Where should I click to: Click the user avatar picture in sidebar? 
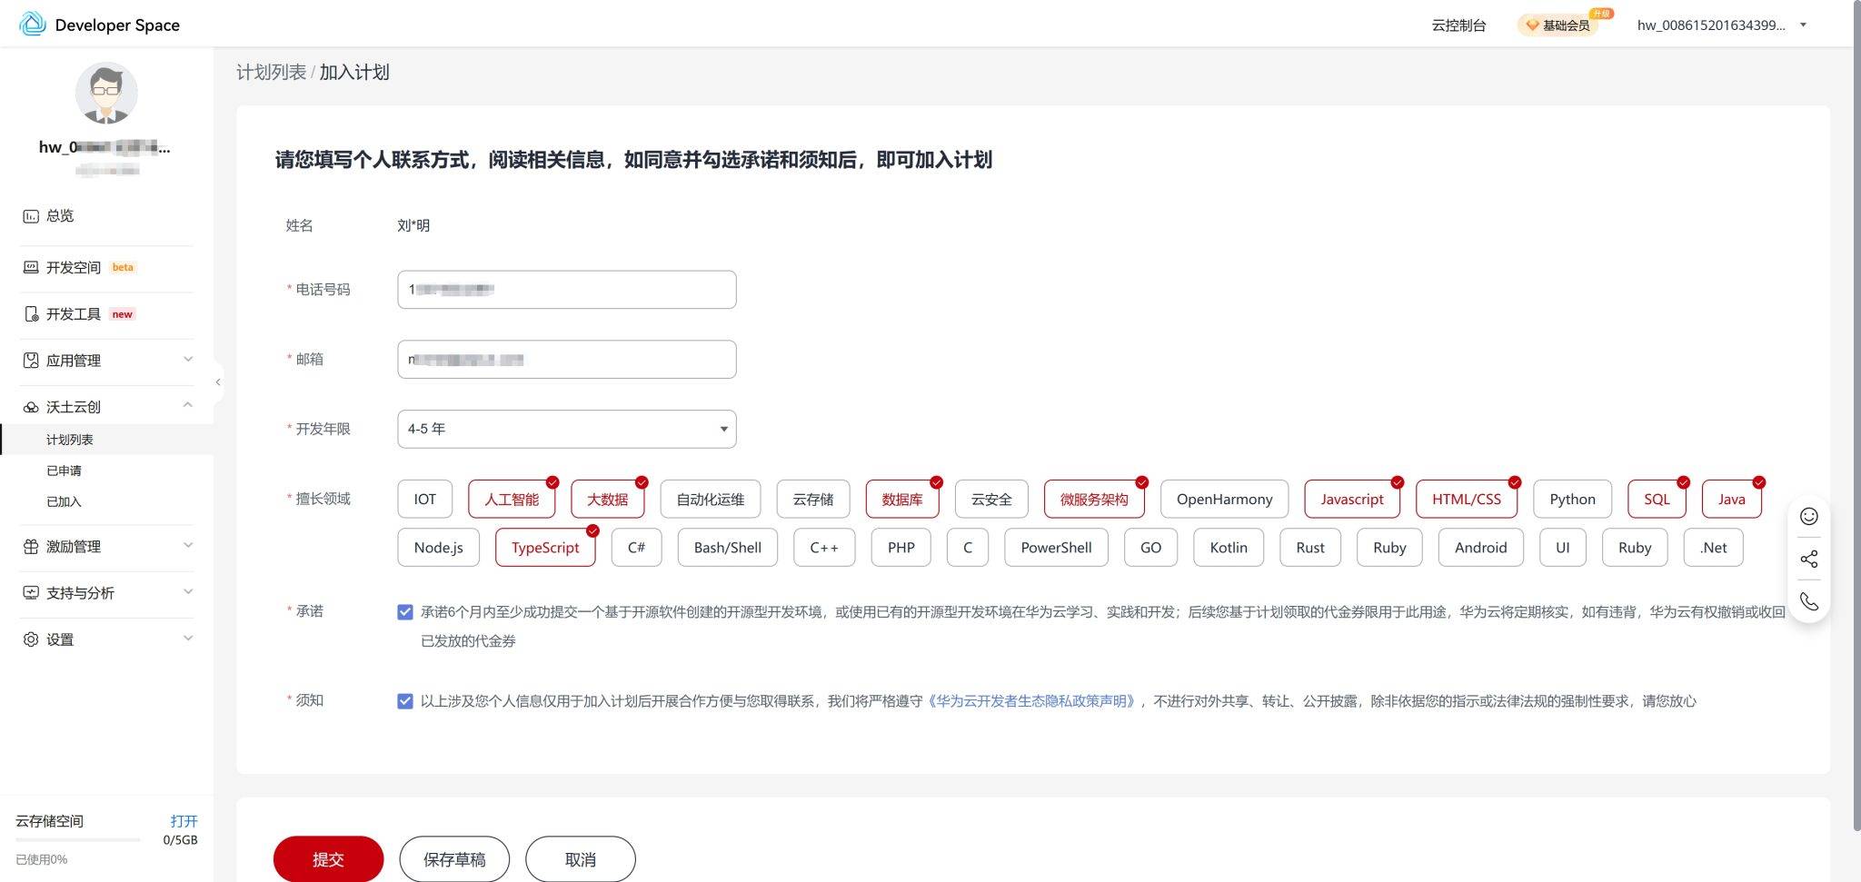[106, 93]
